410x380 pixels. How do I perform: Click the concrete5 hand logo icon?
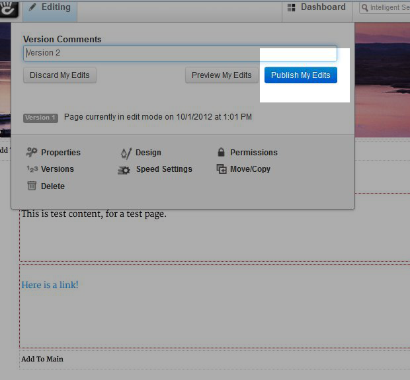click(x=9, y=7)
